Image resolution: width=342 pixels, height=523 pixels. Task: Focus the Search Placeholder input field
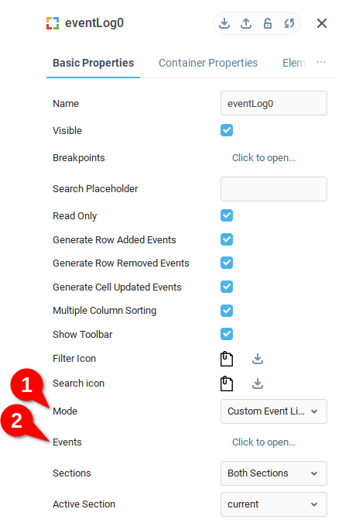click(x=273, y=189)
